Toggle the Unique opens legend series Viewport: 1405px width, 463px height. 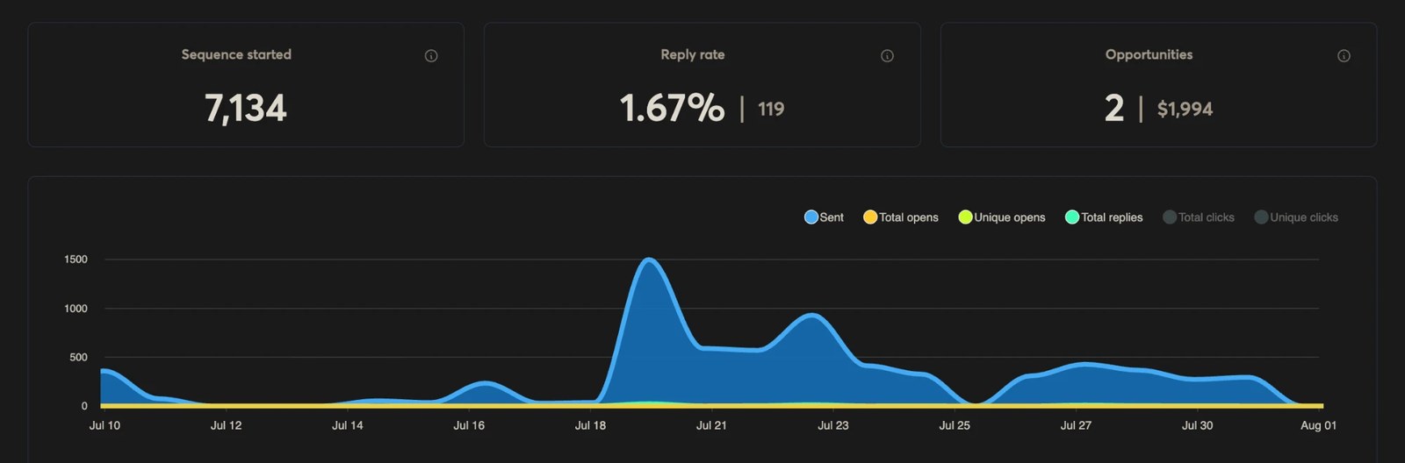tap(1002, 217)
